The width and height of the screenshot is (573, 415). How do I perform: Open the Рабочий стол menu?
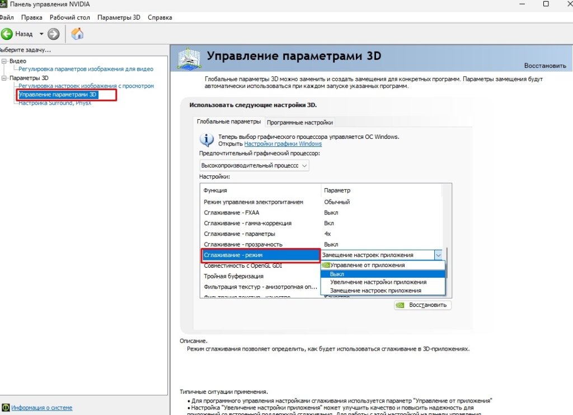pos(70,17)
